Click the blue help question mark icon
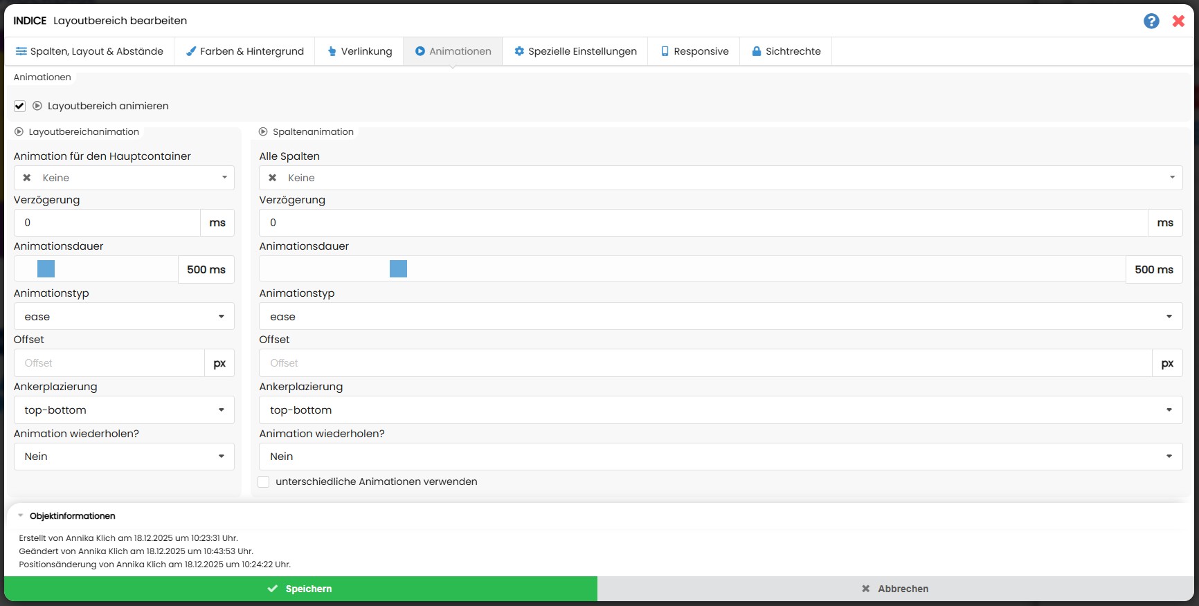Screen dimensions: 1199x606 click(x=1151, y=21)
